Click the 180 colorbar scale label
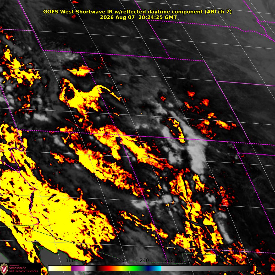The width and height of the screenshot is (275, 275). point(70,260)
